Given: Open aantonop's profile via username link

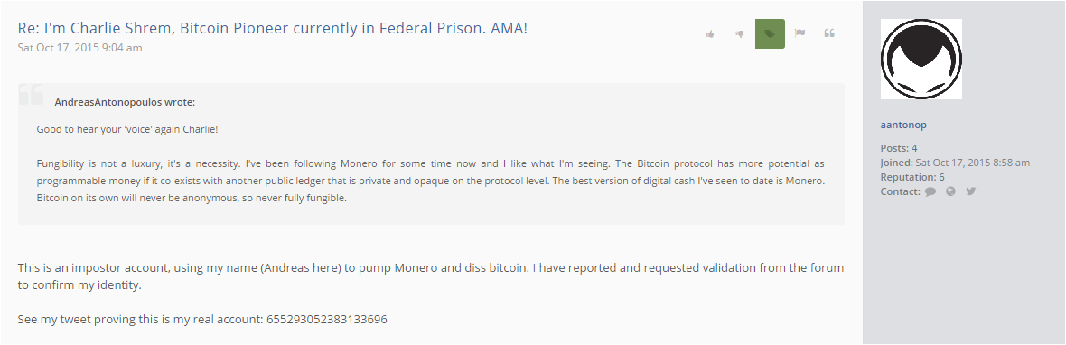Looking at the screenshot, I should (x=903, y=125).
